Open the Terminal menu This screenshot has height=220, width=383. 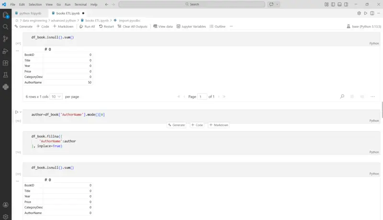[x=80, y=4]
